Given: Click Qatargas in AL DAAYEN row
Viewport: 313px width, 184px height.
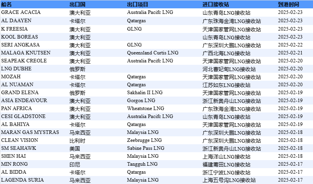Looking at the screenshot, I should 136,21.
